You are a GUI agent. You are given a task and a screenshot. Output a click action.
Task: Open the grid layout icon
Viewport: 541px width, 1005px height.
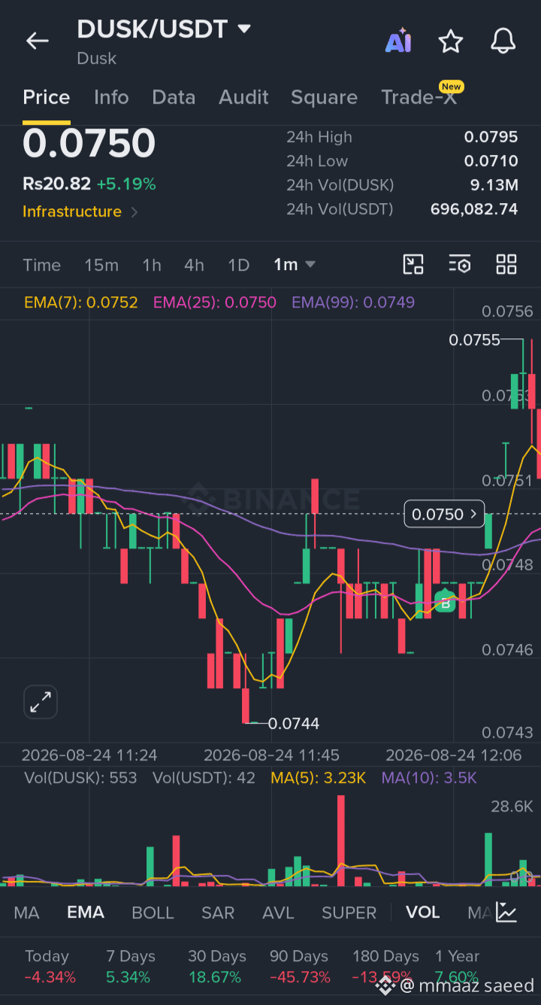506,264
